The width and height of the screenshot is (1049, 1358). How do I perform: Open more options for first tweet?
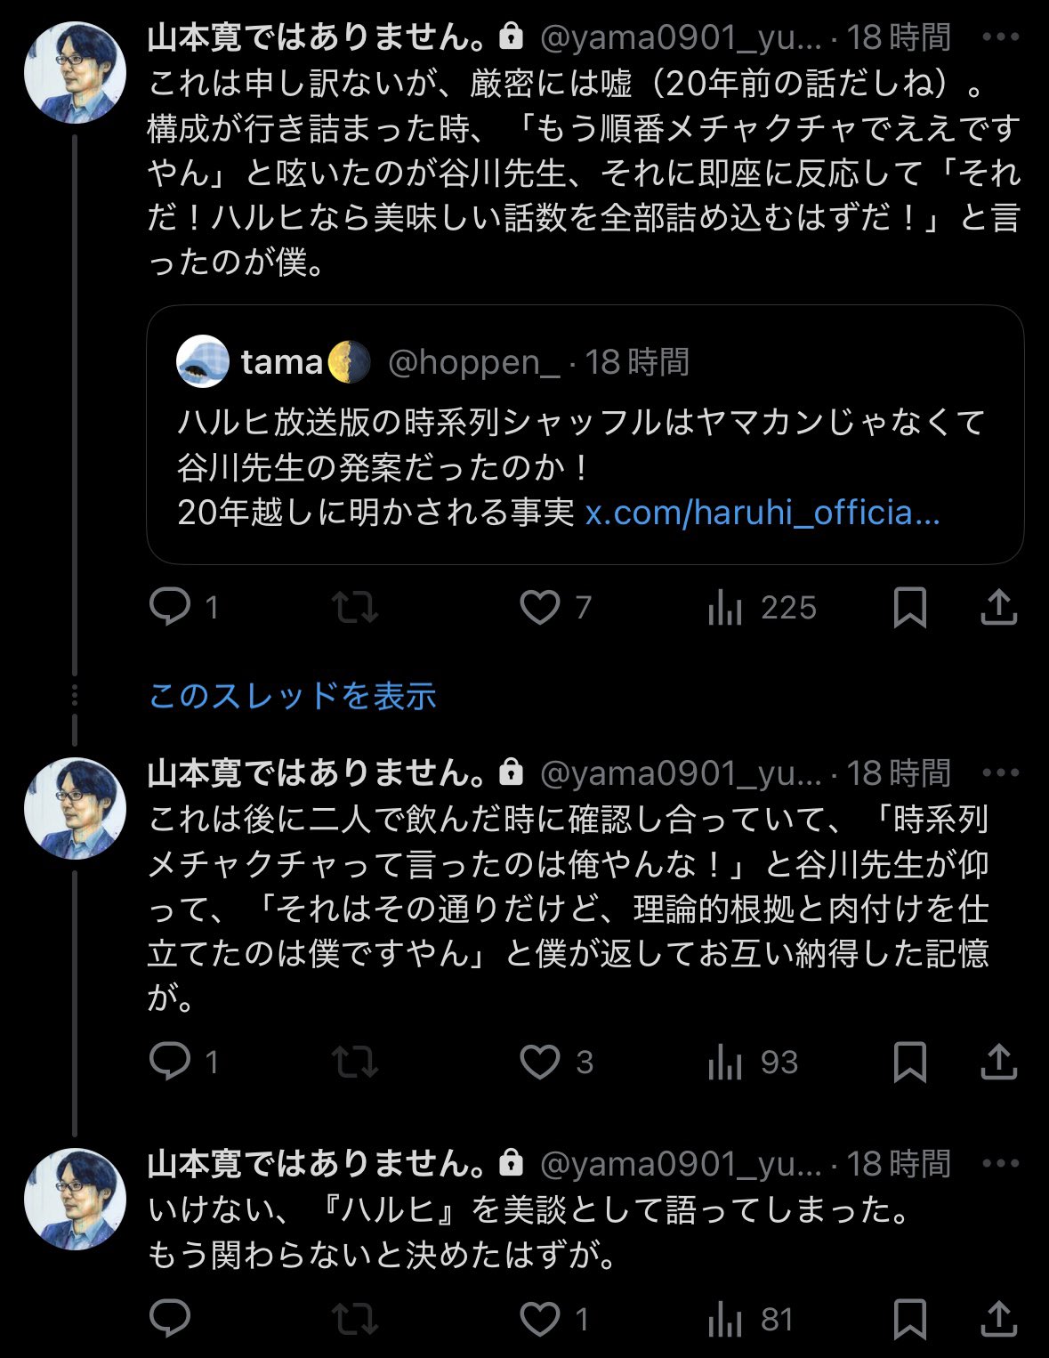tap(1000, 37)
